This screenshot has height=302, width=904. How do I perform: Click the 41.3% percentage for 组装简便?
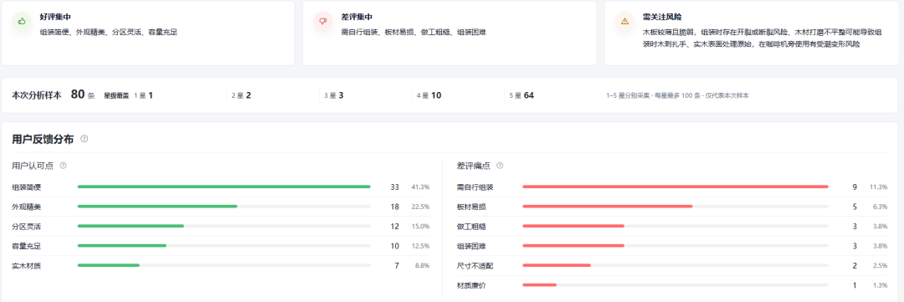(420, 187)
